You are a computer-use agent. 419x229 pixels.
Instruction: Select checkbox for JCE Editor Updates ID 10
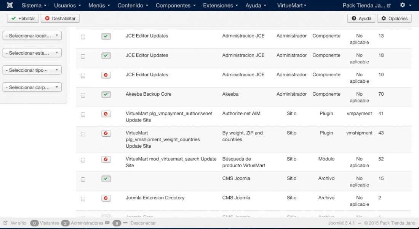pyautogui.click(x=83, y=76)
